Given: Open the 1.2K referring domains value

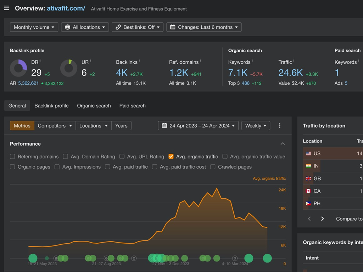Looking at the screenshot, I should coord(179,73).
